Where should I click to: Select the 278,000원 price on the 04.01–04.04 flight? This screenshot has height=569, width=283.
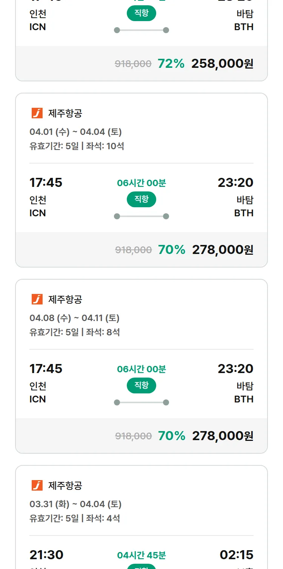[x=223, y=249]
